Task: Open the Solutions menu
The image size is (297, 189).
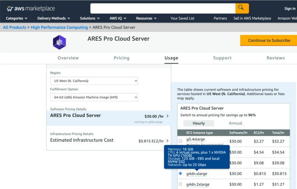Action: coord(90,18)
